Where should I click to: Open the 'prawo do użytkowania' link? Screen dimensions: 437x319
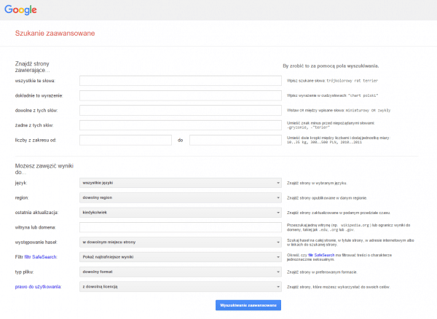pyautogui.click(x=35, y=287)
